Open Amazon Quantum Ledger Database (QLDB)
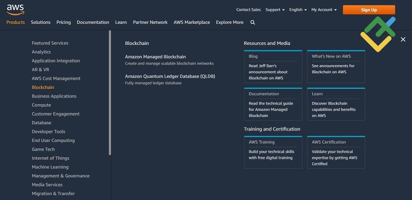412x200 pixels. pos(170,77)
